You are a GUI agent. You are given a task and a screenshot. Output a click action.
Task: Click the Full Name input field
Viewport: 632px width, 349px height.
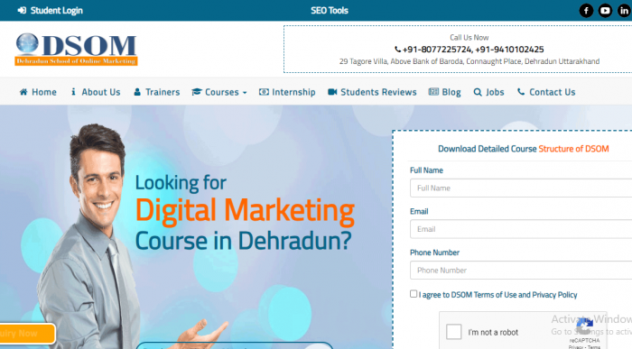coord(521,188)
